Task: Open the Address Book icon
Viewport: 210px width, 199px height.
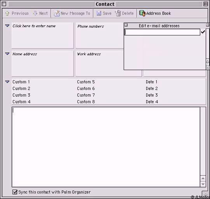Action: [142, 13]
